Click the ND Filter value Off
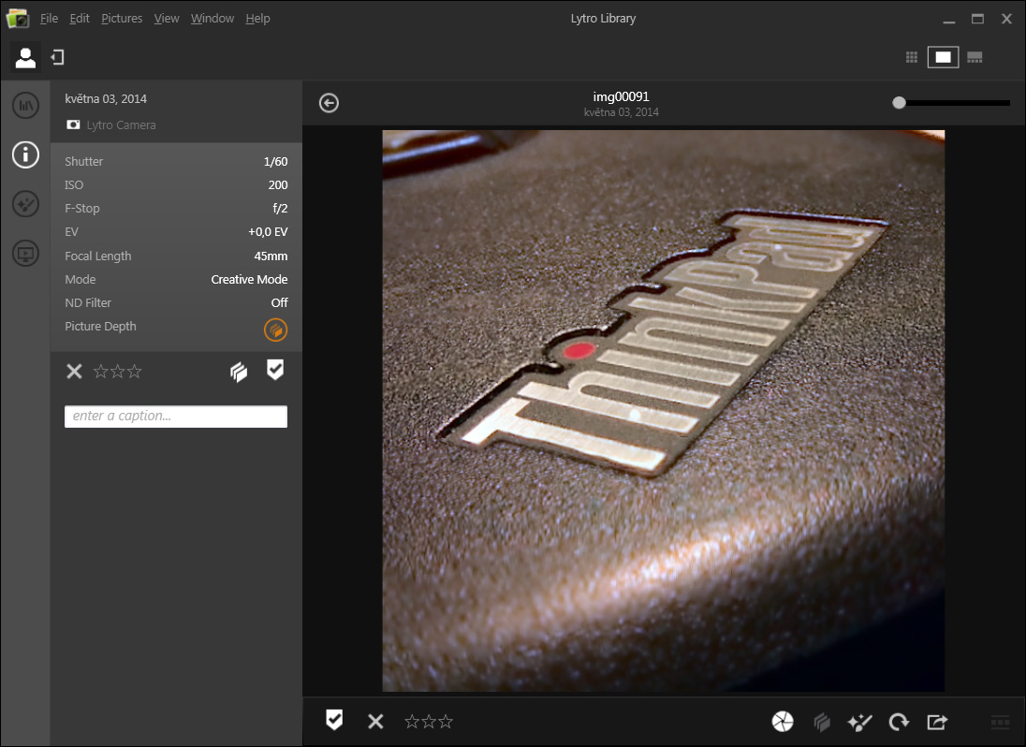 279,303
